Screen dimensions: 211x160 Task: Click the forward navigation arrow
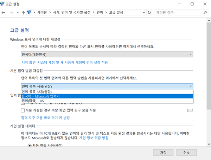coord(12,13)
